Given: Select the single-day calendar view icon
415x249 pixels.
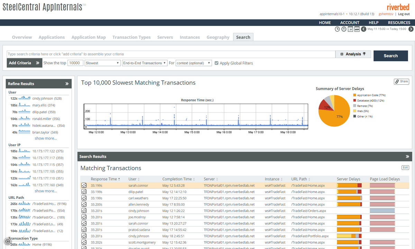Looking at the screenshot, I should 350,29.
